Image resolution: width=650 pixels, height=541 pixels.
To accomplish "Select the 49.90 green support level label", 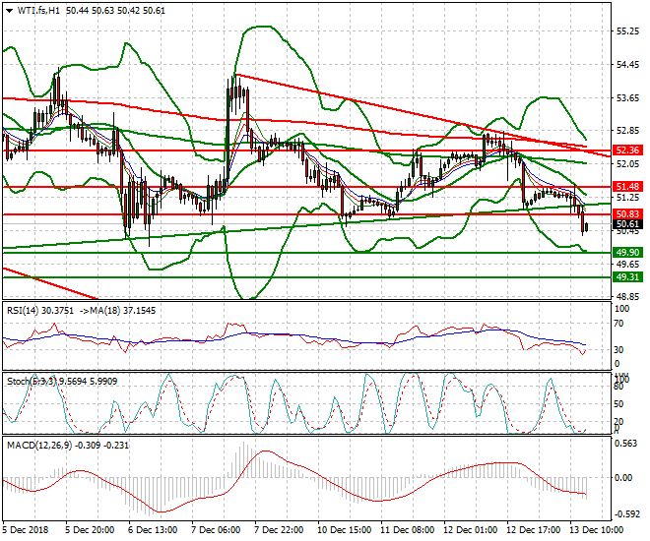I will pyautogui.click(x=627, y=253).
